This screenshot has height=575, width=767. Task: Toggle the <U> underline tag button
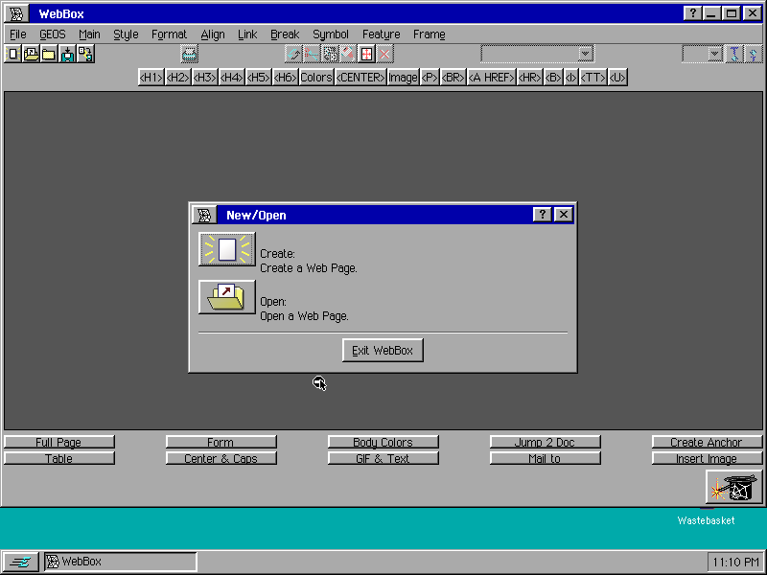click(617, 78)
